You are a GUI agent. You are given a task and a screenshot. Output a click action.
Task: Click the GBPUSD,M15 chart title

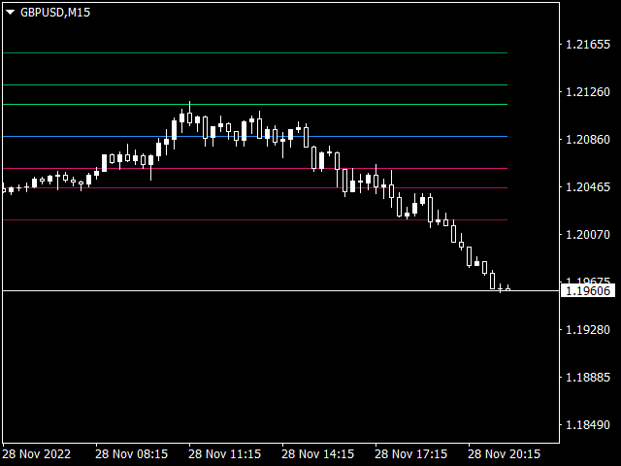click(x=55, y=13)
